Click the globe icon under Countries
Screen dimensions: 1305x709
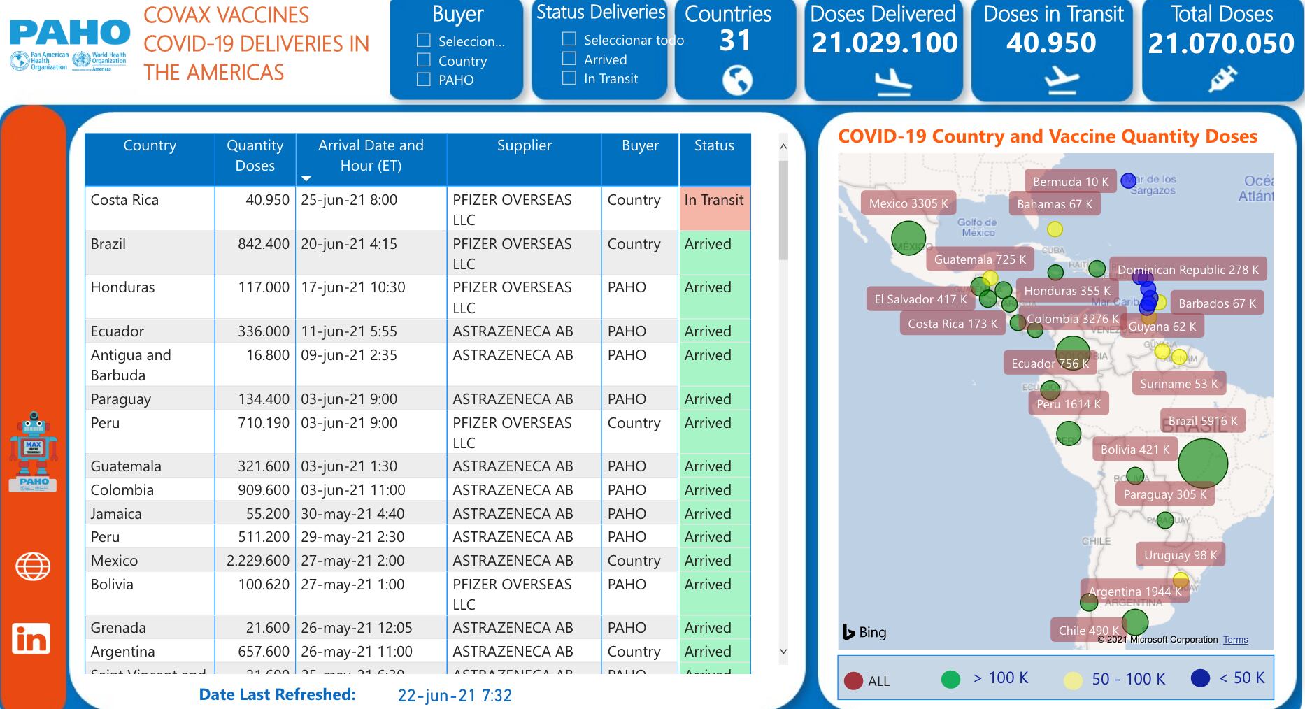tap(736, 80)
